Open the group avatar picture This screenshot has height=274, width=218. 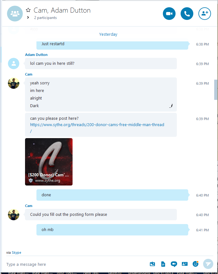click(x=15, y=14)
